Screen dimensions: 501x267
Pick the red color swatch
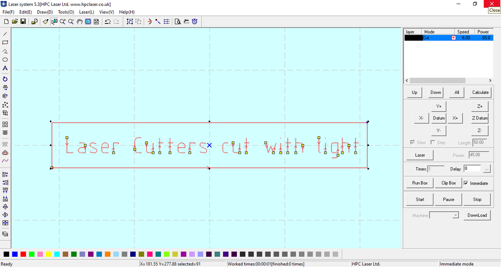(x=23, y=254)
